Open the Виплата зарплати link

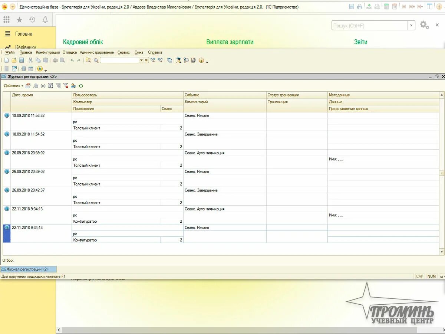(230, 42)
